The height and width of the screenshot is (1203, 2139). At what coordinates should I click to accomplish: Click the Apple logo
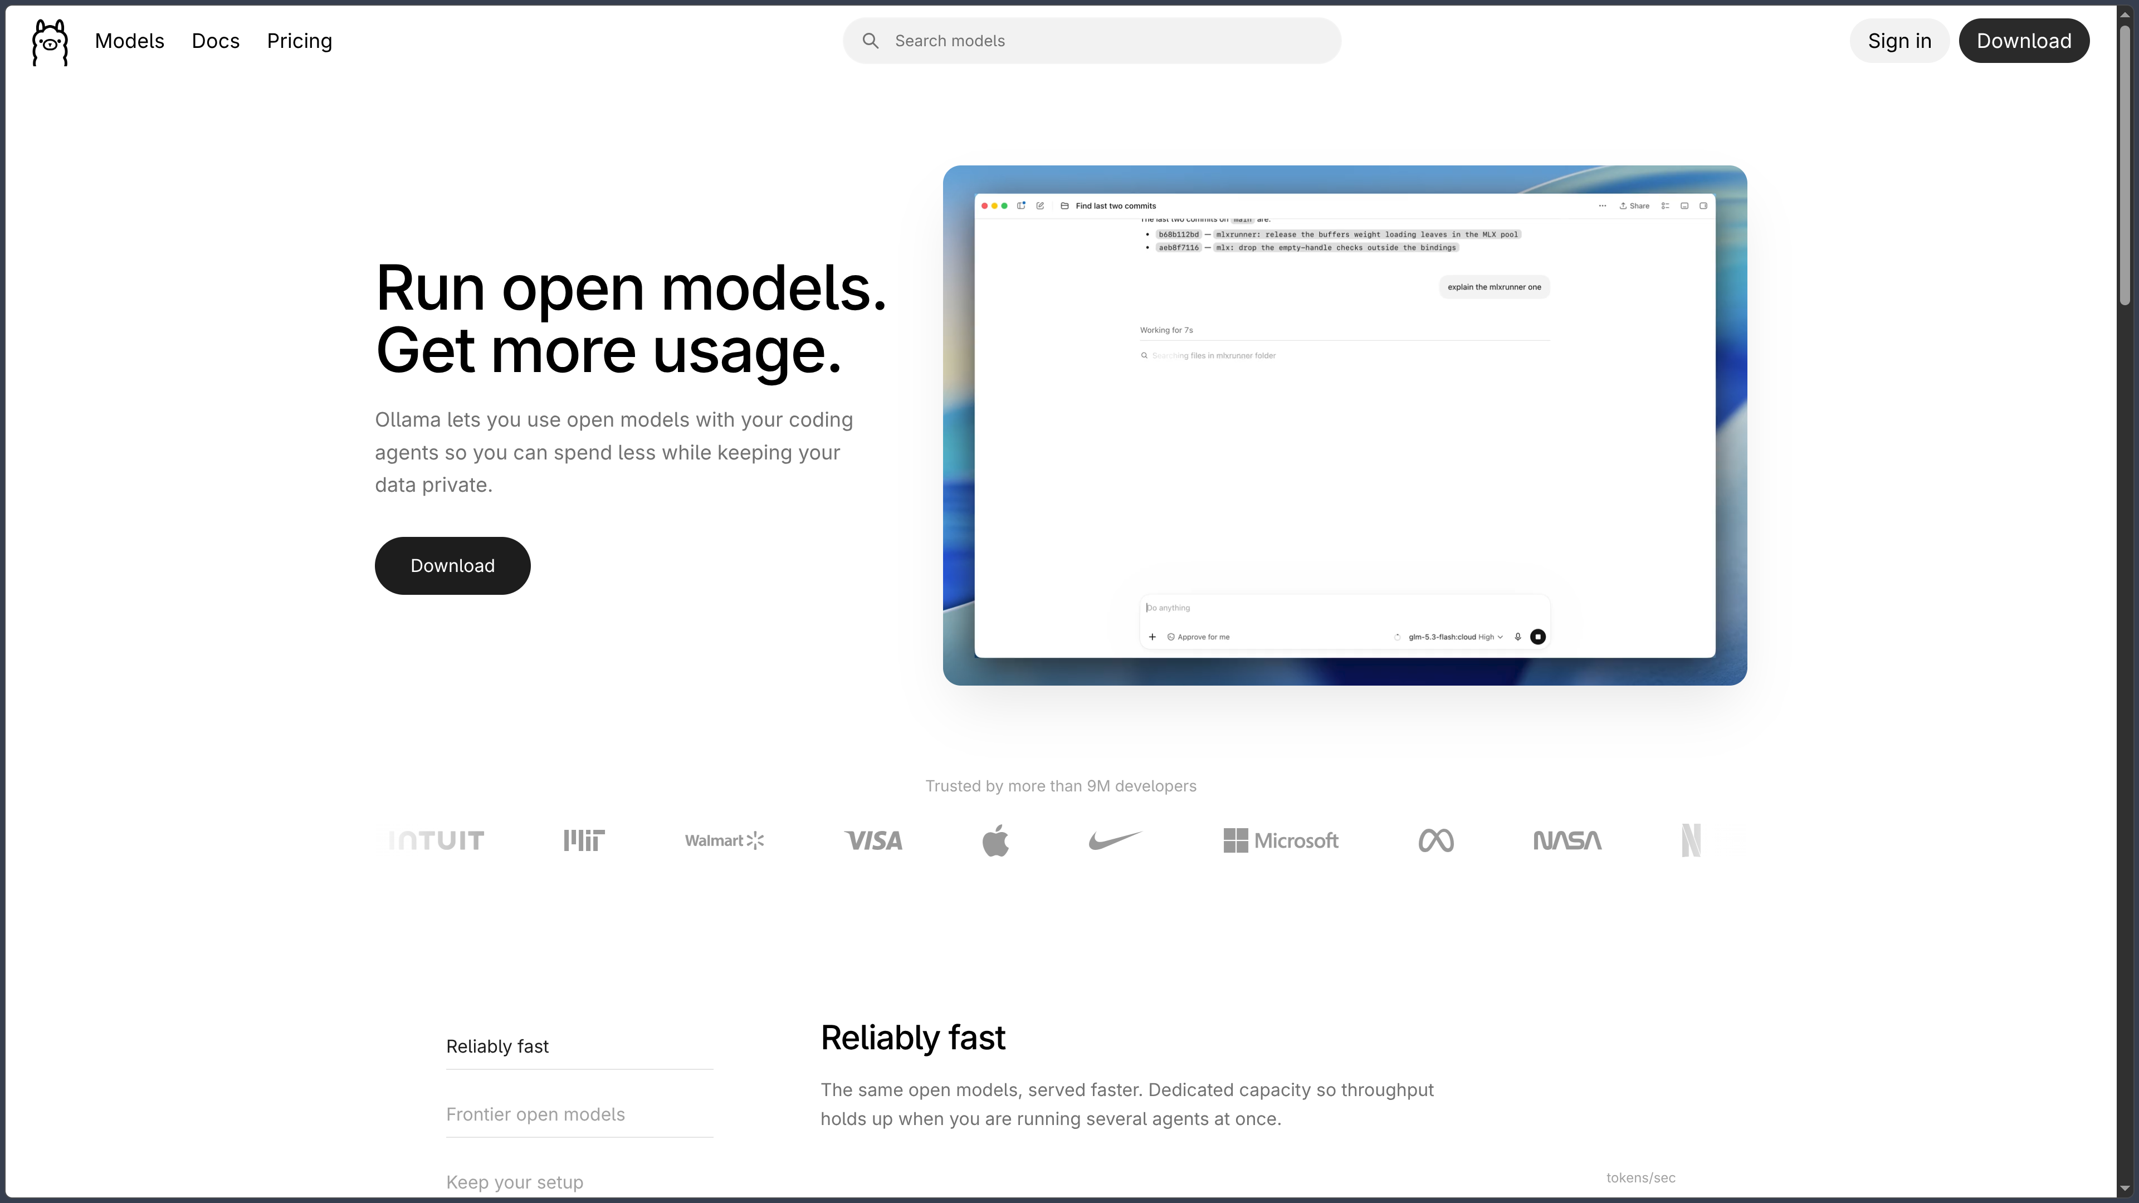point(995,840)
